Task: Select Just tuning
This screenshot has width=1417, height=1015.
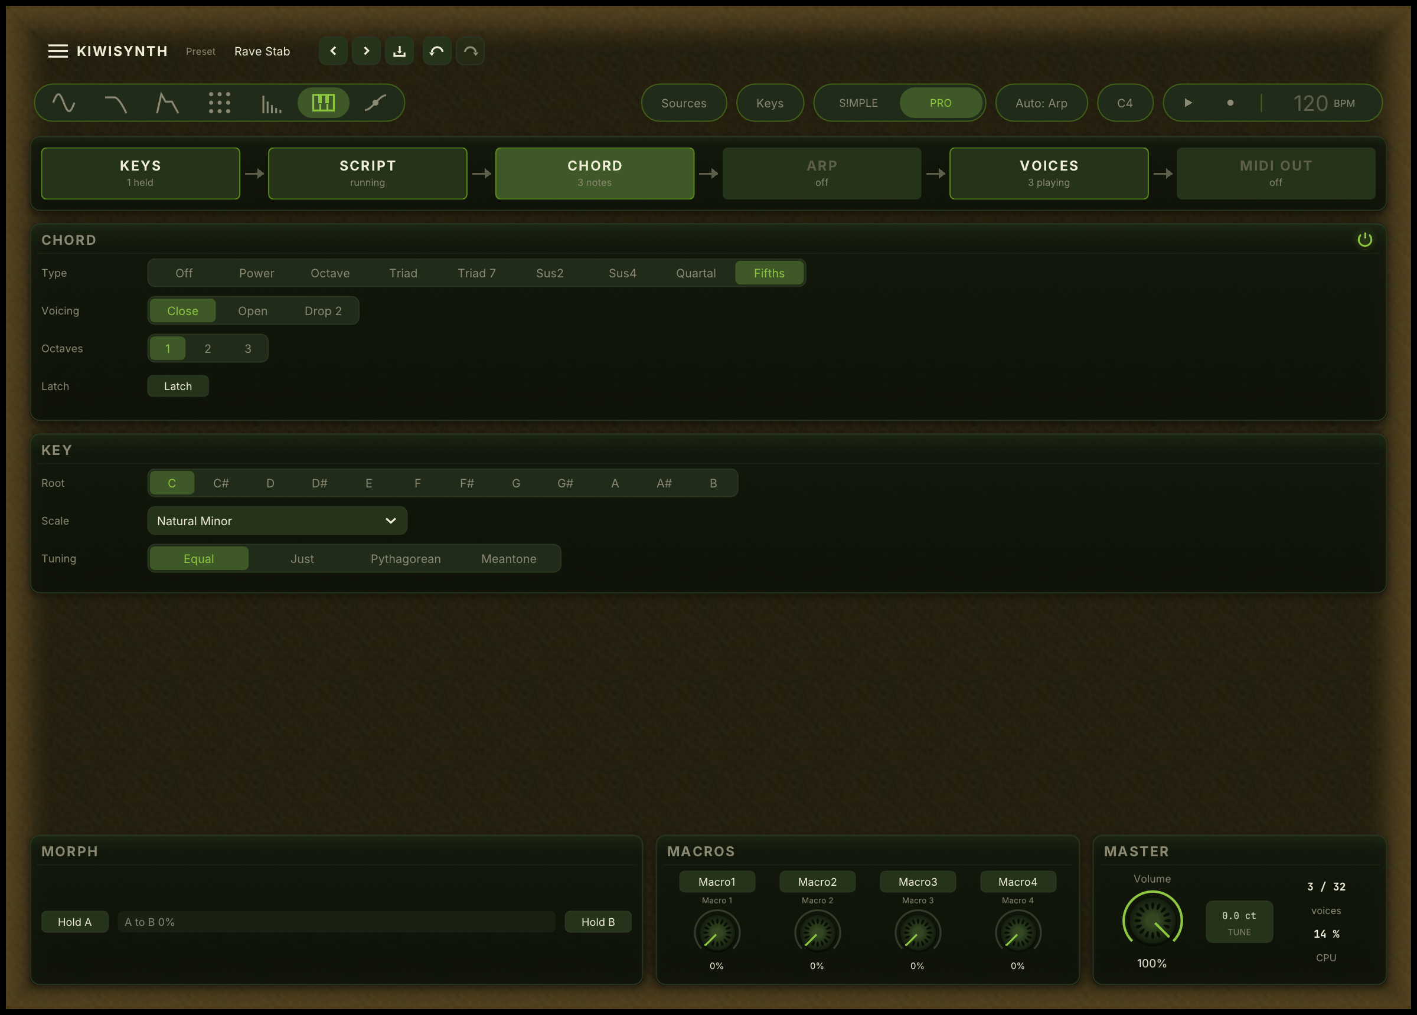Action: 302,558
